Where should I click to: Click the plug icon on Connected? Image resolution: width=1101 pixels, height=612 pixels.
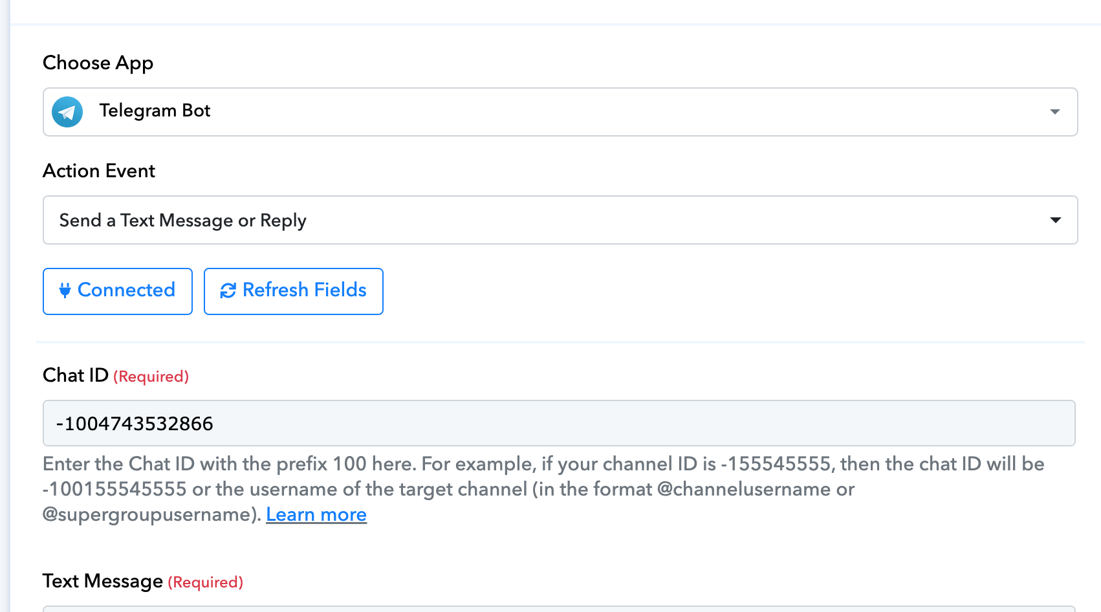(x=65, y=290)
